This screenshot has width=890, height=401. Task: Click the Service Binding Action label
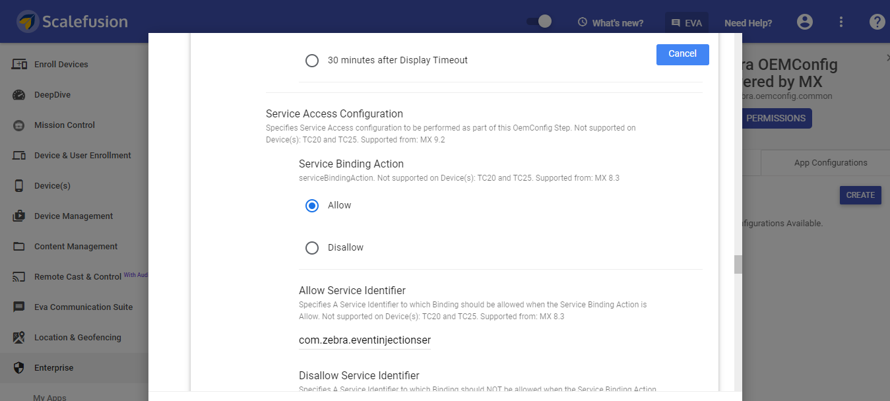[x=351, y=164]
